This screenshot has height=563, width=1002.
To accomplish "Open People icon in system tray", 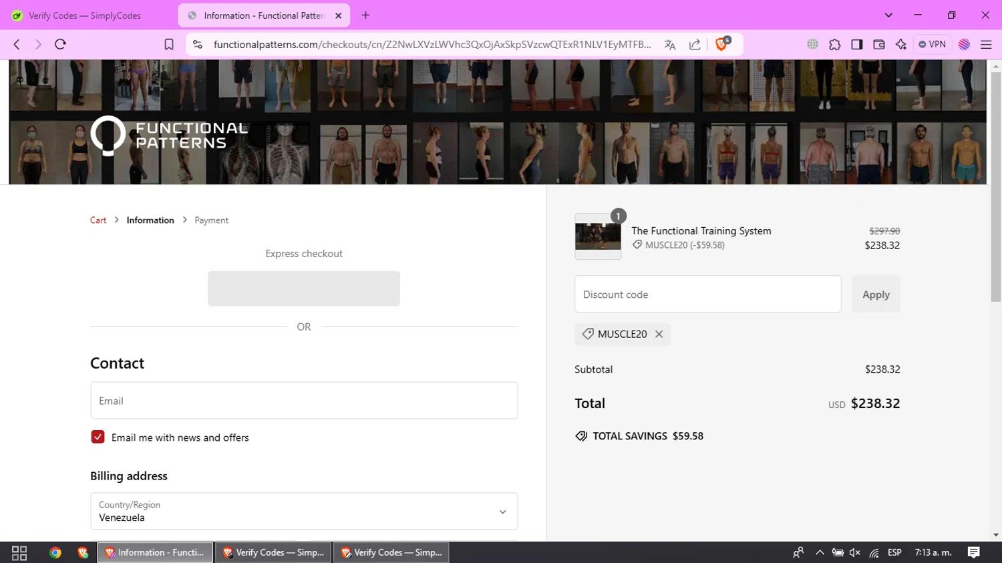I will pos(798,552).
